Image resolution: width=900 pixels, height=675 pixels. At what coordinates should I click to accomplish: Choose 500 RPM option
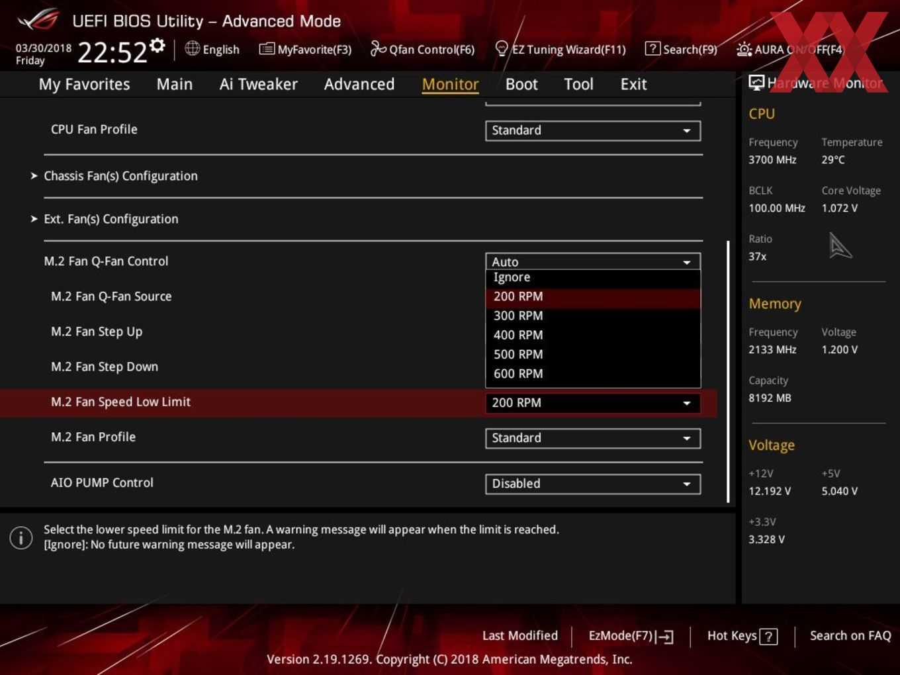(x=593, y=354)
